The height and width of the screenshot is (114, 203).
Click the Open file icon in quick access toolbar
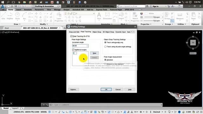12,6
